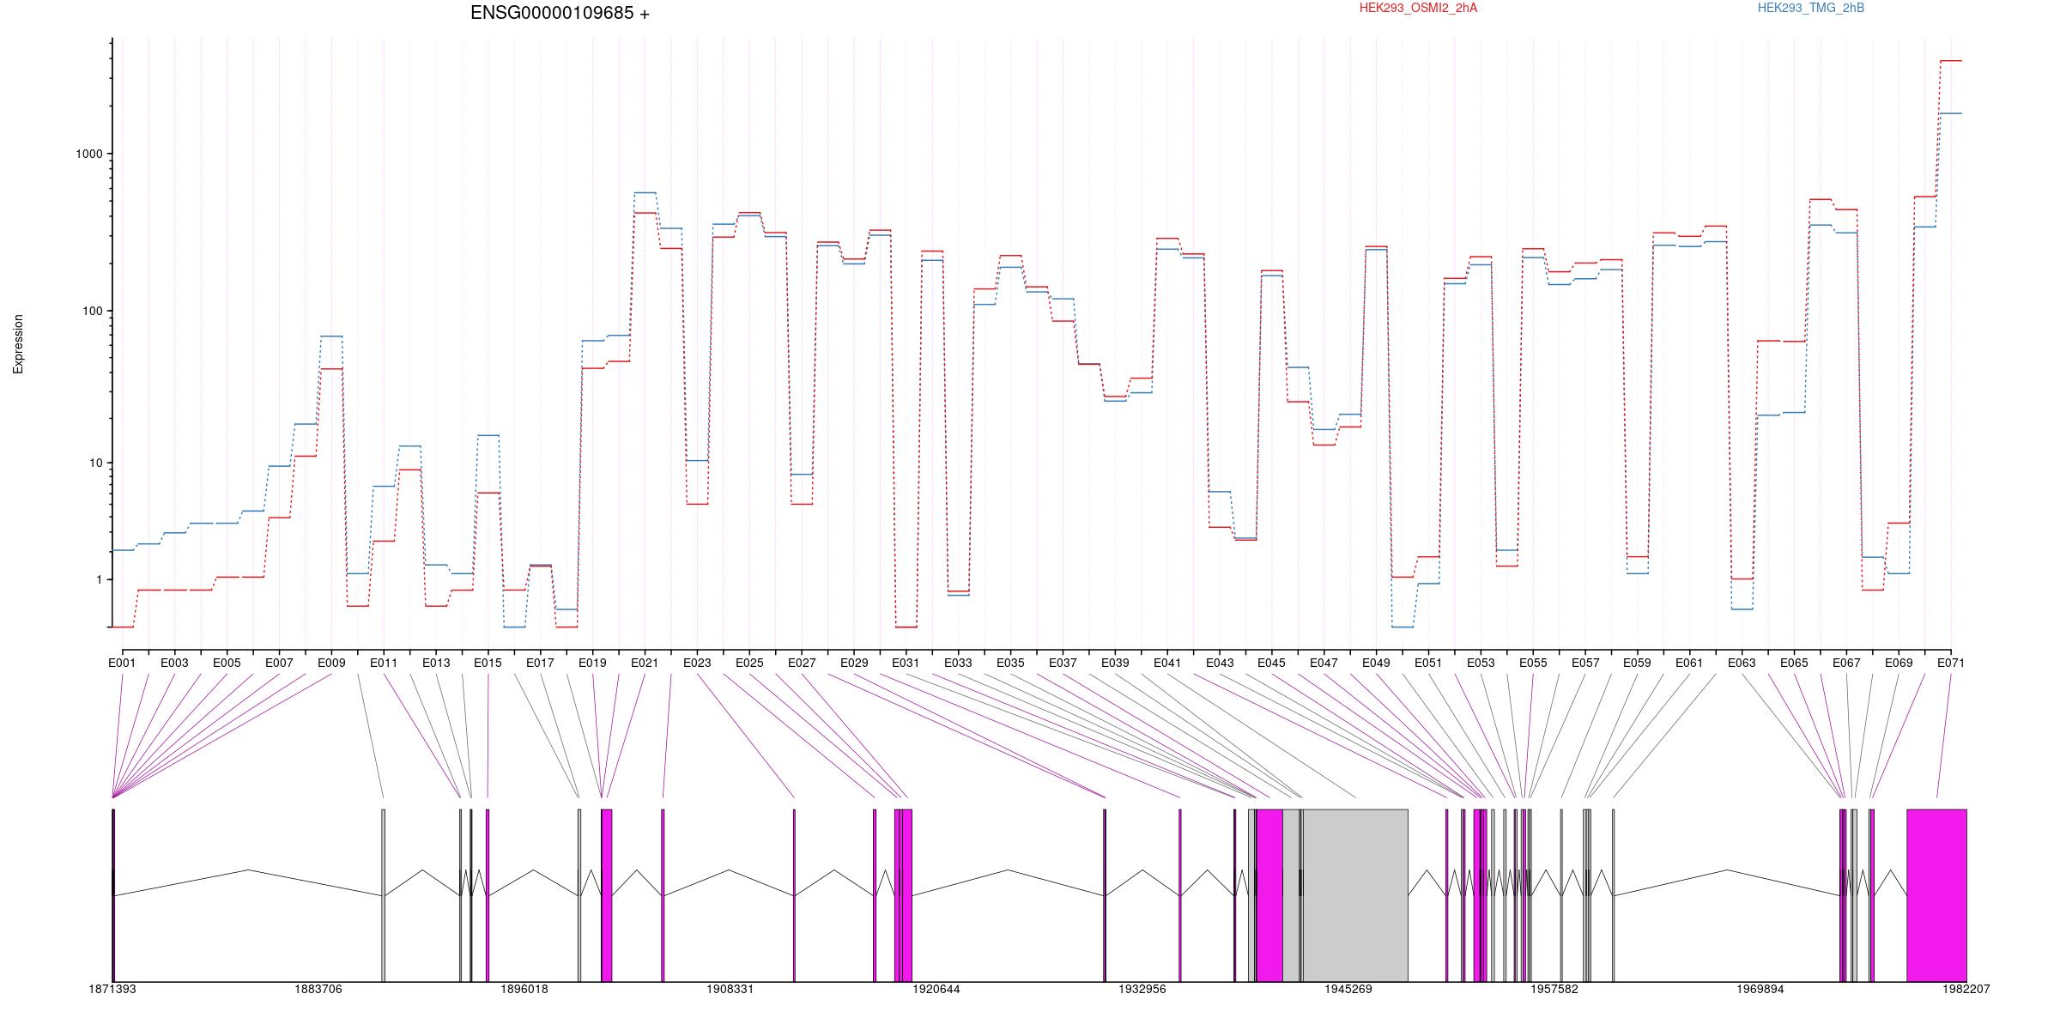Click exon label E067

1846,663
